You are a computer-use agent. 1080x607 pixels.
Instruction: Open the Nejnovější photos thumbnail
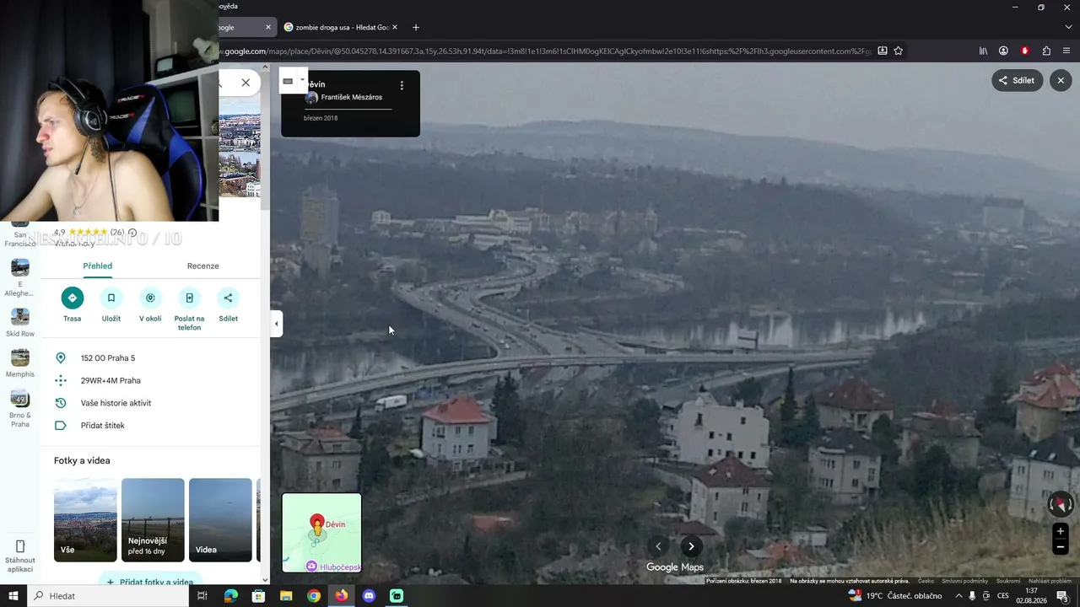(x=153, y=520)
